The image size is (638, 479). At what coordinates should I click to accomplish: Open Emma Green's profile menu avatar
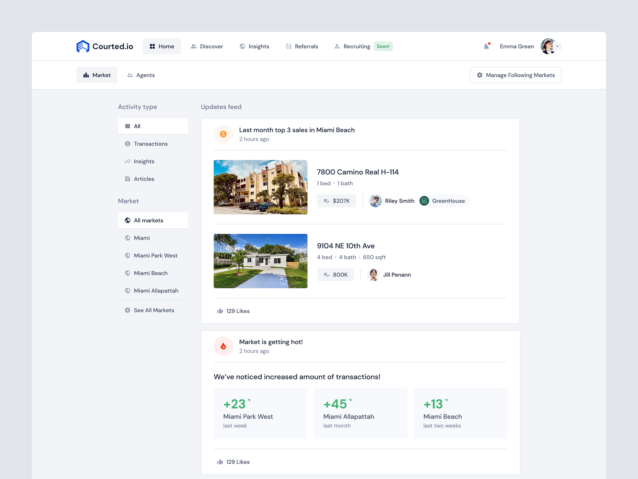pyautogui.click(x=547, y=47)
